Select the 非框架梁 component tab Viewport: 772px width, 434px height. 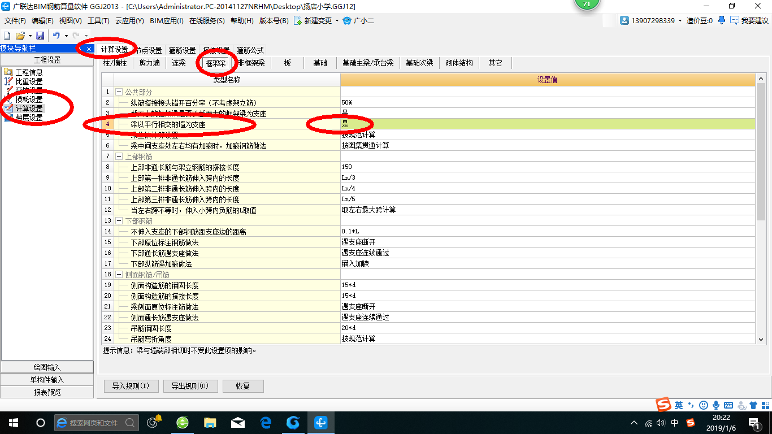click(x=251, y=63)
